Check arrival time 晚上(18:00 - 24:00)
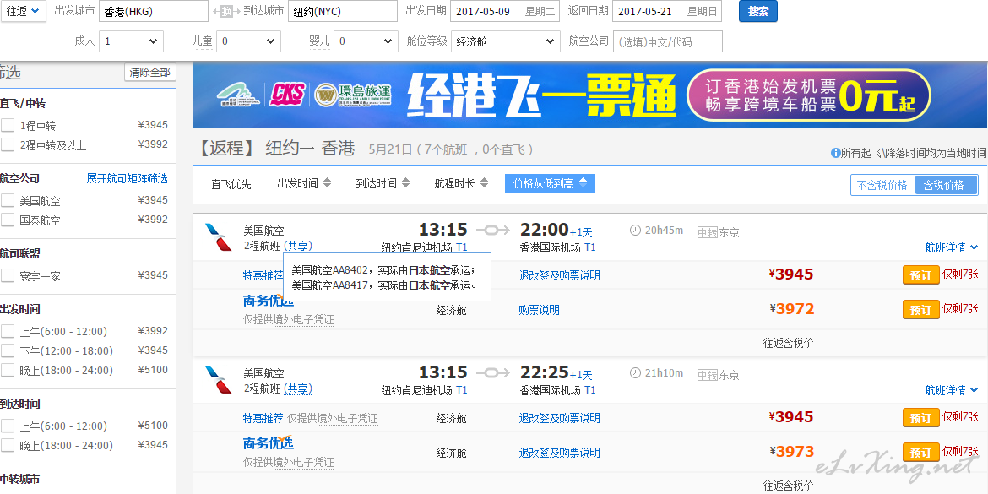Viewport: 988px width, 494px height. pos(8,446)
